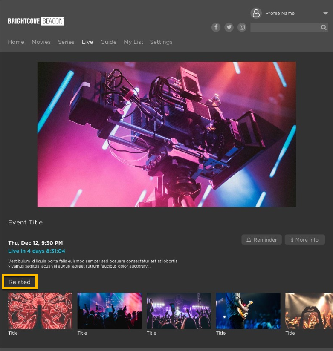Image resolution: width=333 pixels, height=351 pixels.
Task: Click the main camera hero image
Action: coord(167,134)
